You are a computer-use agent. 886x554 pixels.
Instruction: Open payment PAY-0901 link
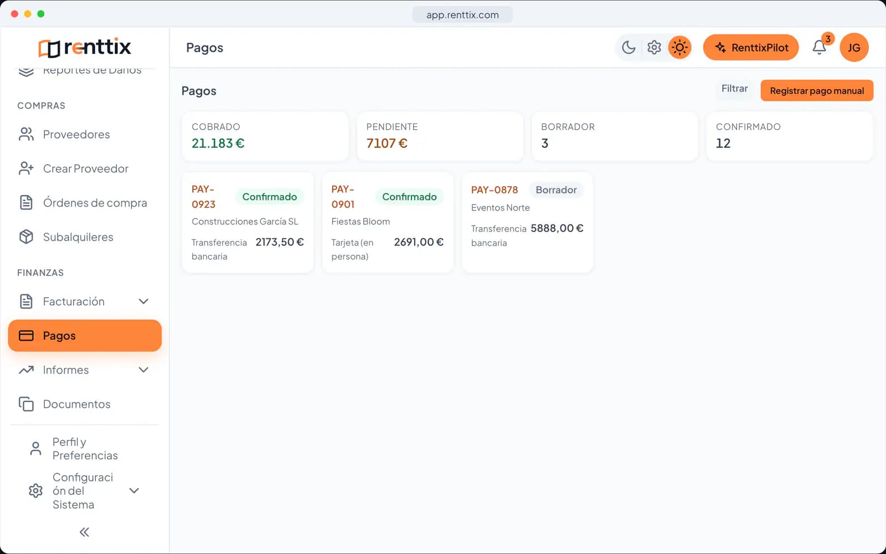[x=343, y=197]
